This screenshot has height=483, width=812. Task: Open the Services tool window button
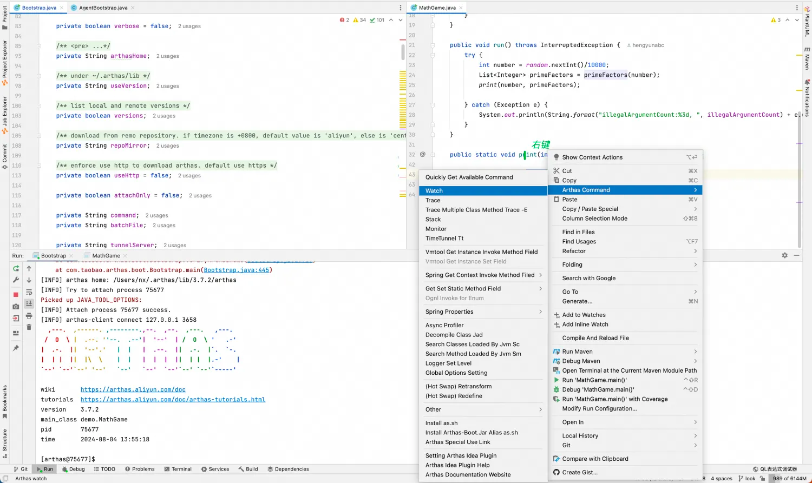[x=215, y=469]
